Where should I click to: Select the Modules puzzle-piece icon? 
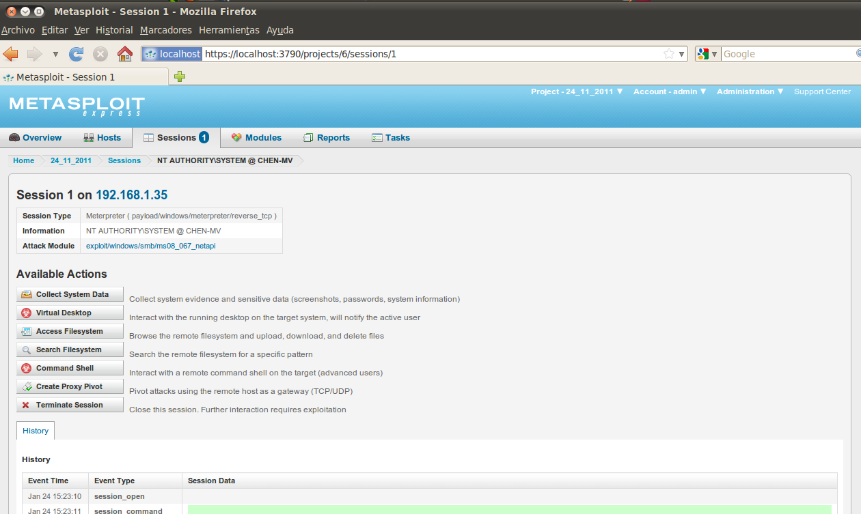(235, 137)
